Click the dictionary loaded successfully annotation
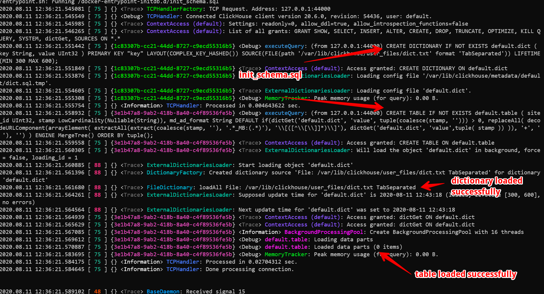Viewport: 544px width, 294px height. [x=486, y=186]
